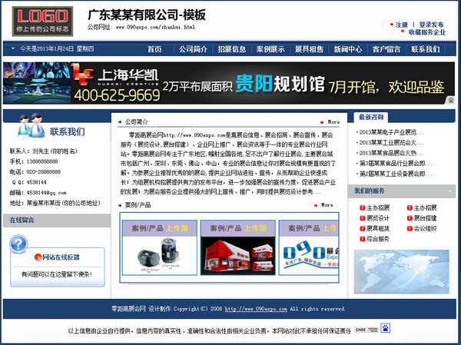Viewport: 461px width, 345px height.
Task: Expand the 我们的服务 section arrow
Action: 450,192
